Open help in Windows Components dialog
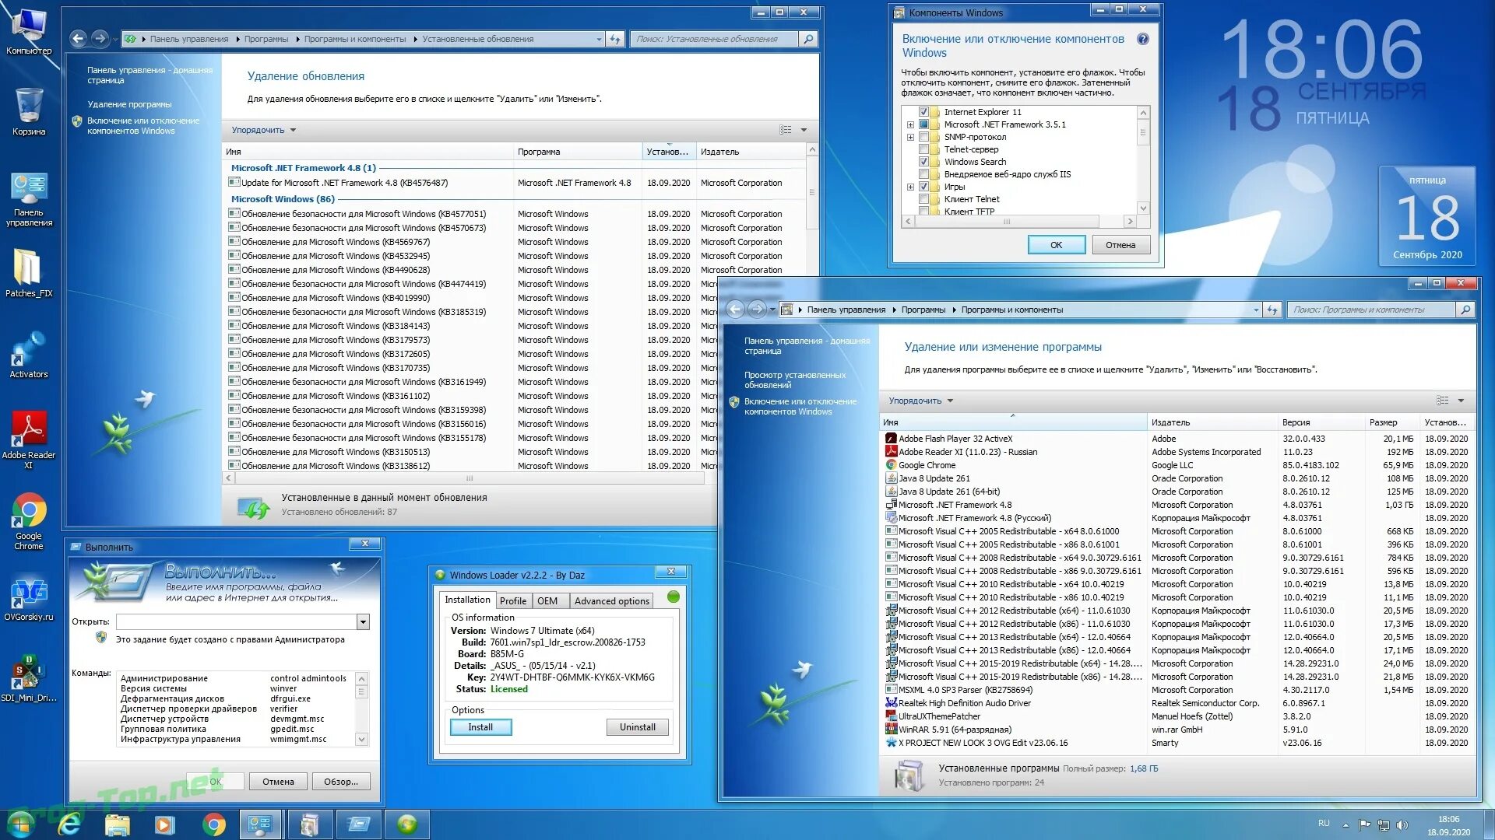The image size is (1495, 840). point(1142,39)
